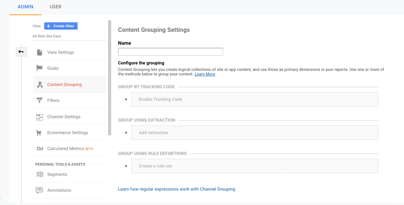
Task: Click the sidebar vertical scrollbar
Action: point(110,78)
